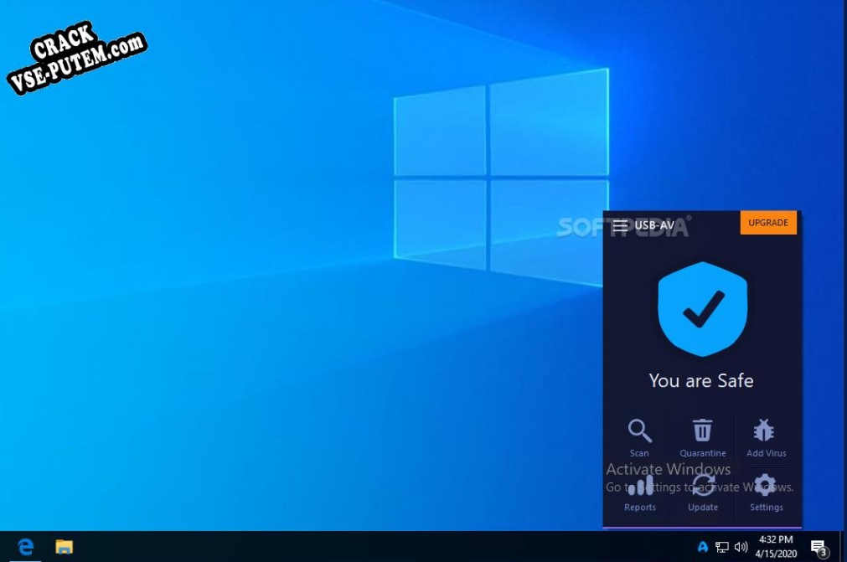The width and height of the screenshot is (847, 562).
Task: Open the Quarantine trash icon
Action: [x=702, y=431]
